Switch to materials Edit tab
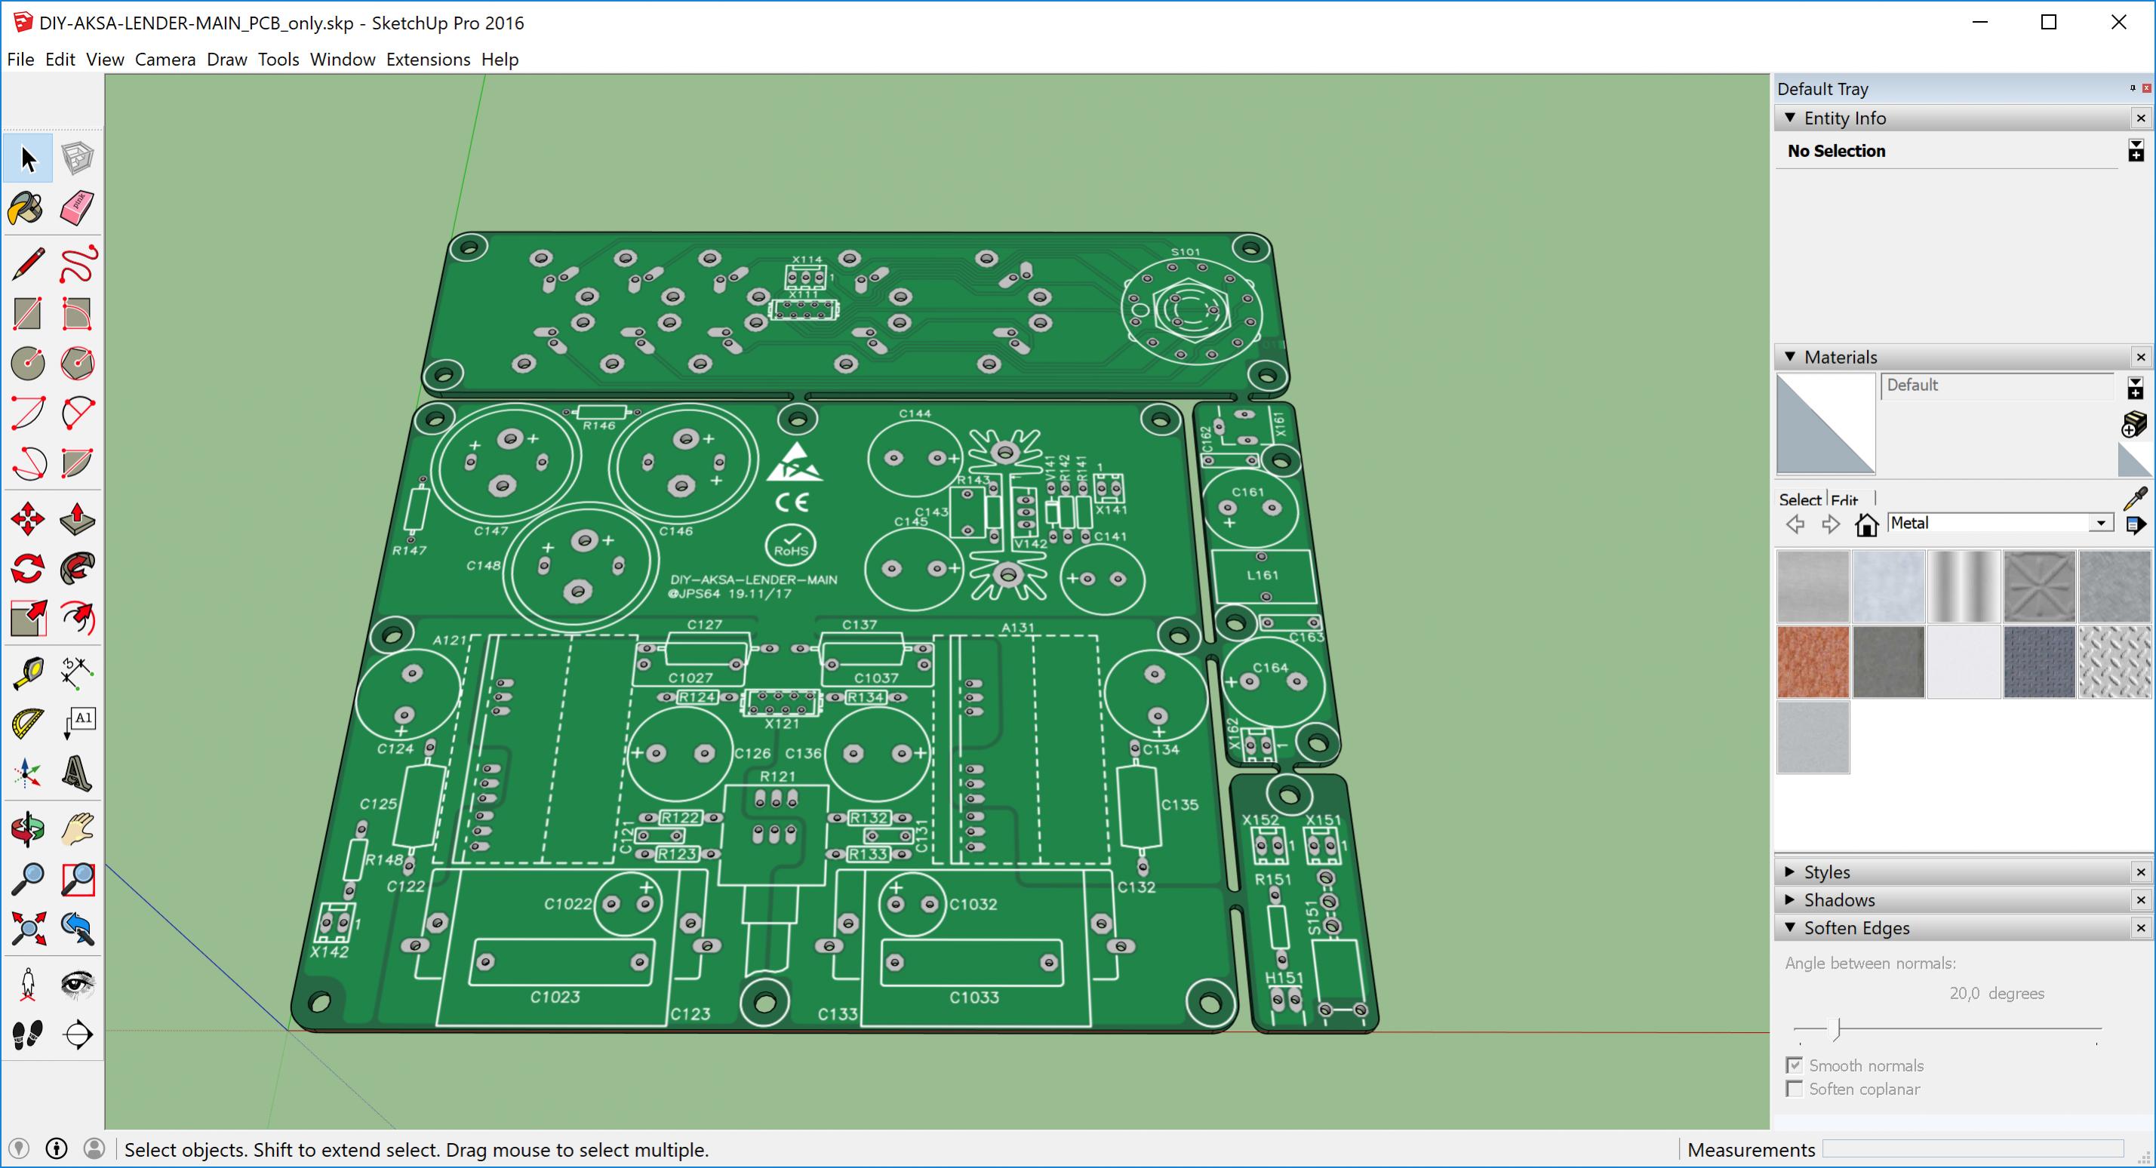Image resolution: width=2156 pixels, height=1168 pixels. click(x=1844, y=499)
